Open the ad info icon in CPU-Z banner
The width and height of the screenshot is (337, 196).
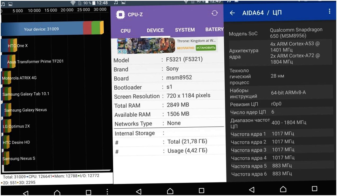click(124, 52)
